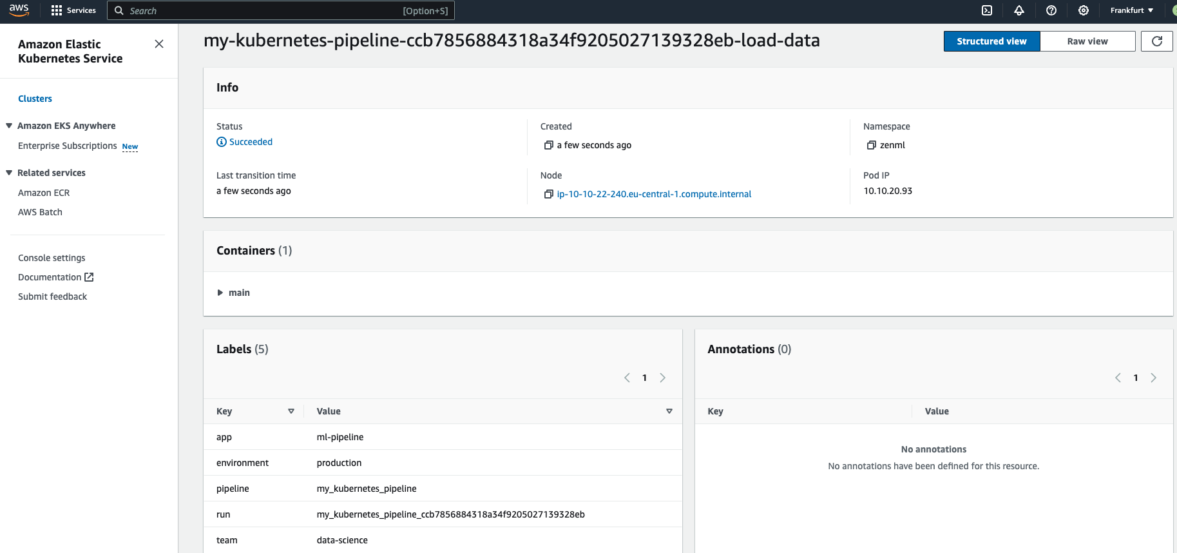Collapse the Amazon EKS Anywhere section
This screenshot has width=1177, height=553.
coord(9,126)
